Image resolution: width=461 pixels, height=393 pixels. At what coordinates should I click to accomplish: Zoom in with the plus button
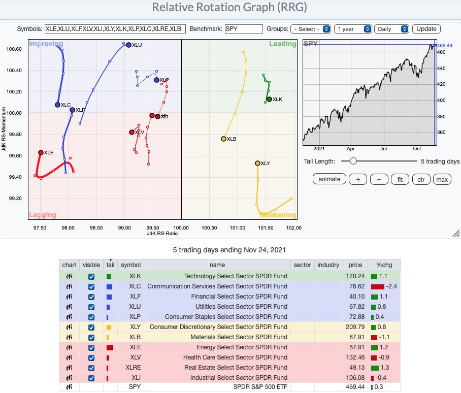click(x=358, y=179)
